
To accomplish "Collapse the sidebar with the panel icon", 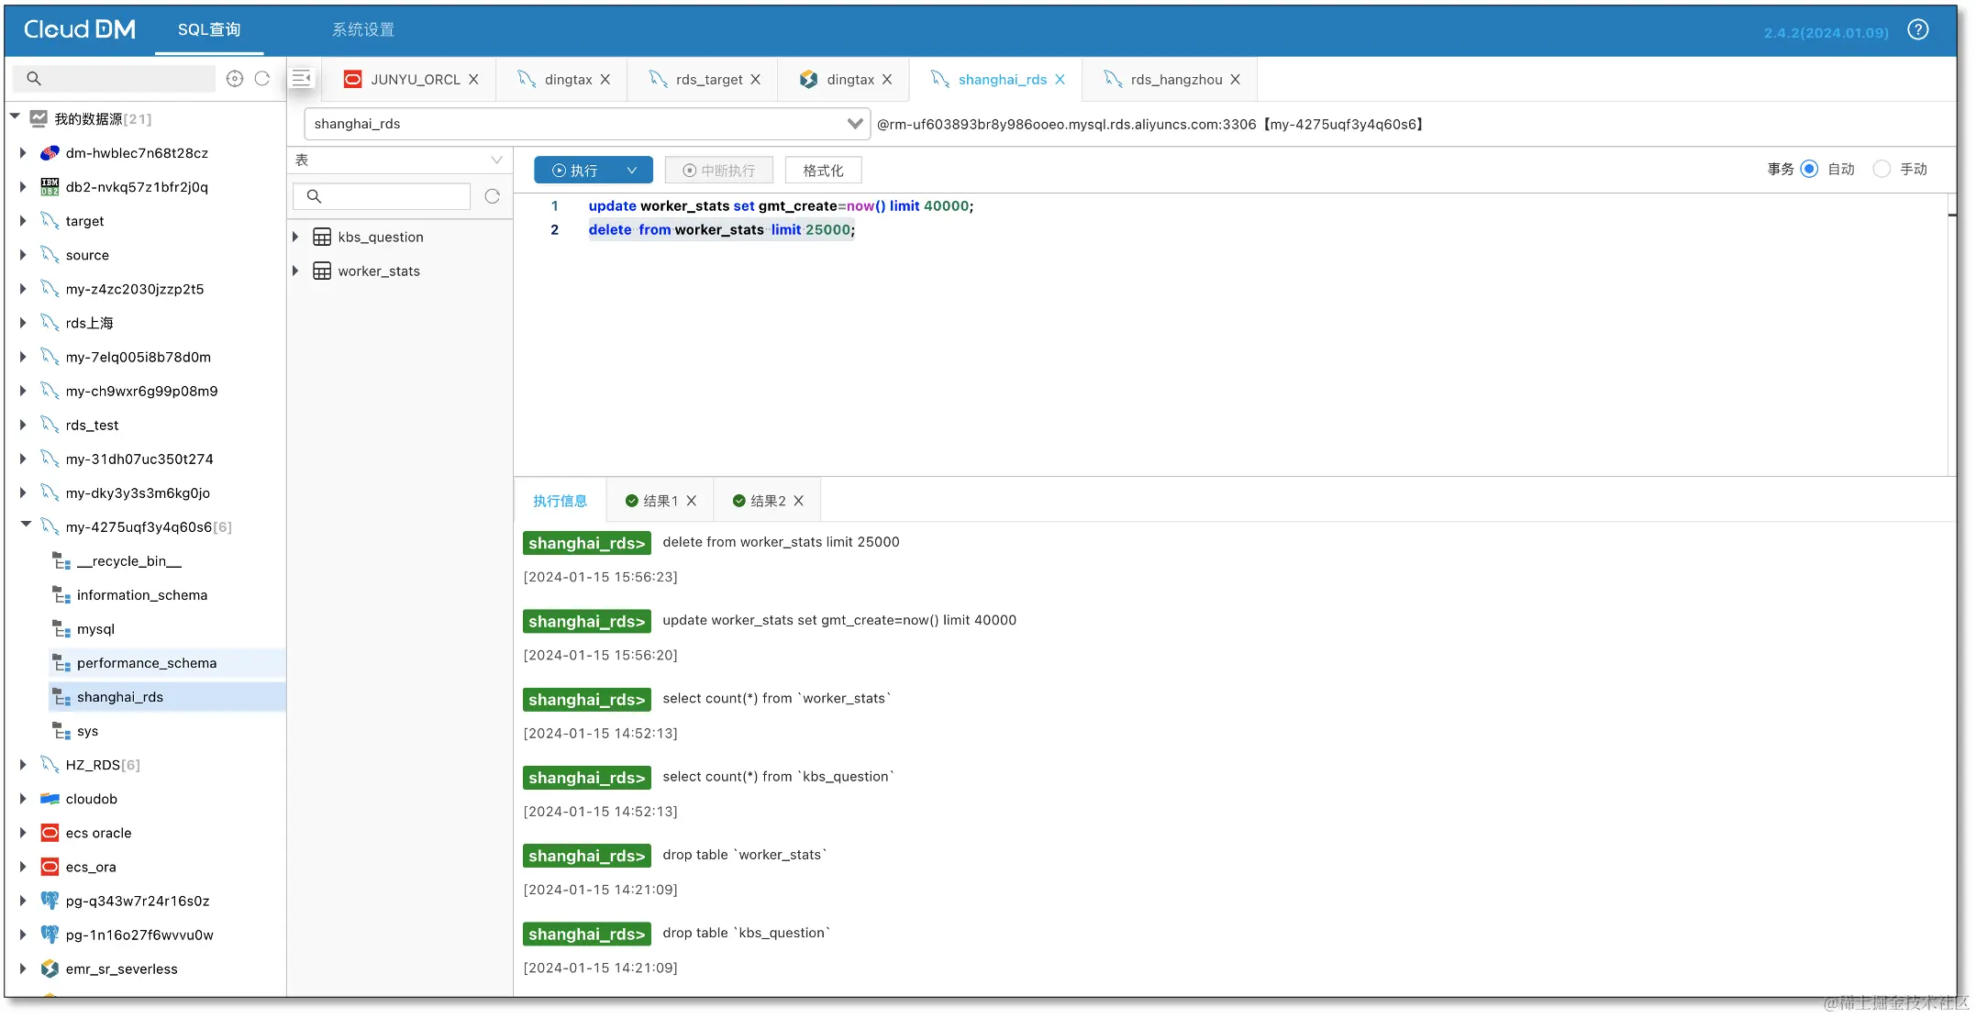I will pyautogui.click(x=302, y=78).
